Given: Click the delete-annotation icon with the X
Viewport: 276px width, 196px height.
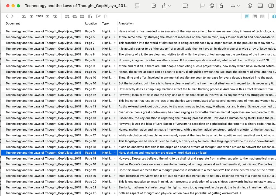Looking at the screenshot, I should (x=82, y=16).
